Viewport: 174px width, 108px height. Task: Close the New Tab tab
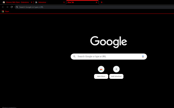(97, 2)
